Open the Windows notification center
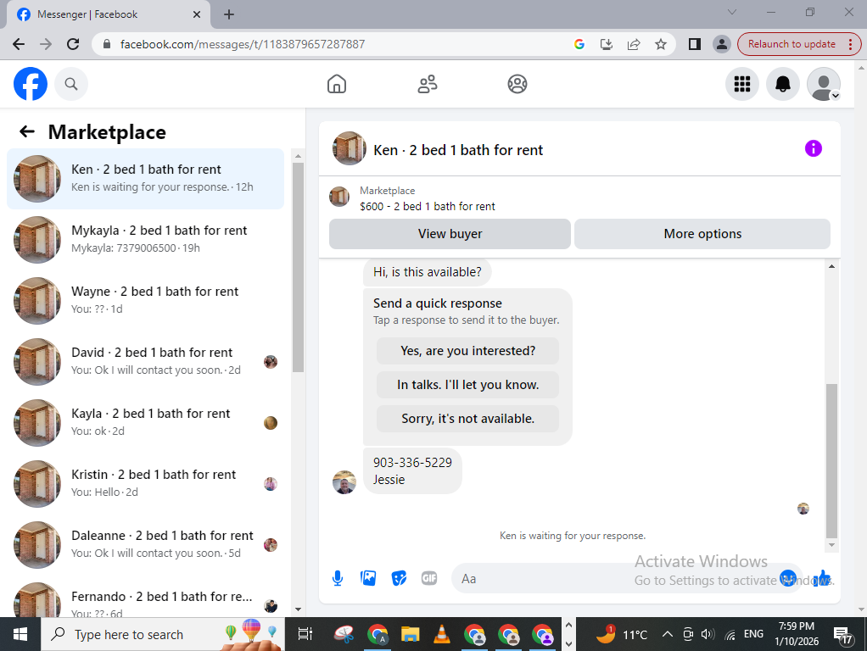This screenshot has height=651, width=867. (842, 634)
